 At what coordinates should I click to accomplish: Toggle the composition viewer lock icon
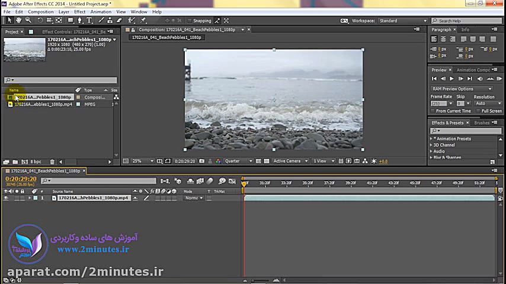coord(133,30)
